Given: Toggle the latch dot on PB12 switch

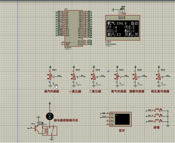Looking at the screenshot, I should [x=161, y=120].
